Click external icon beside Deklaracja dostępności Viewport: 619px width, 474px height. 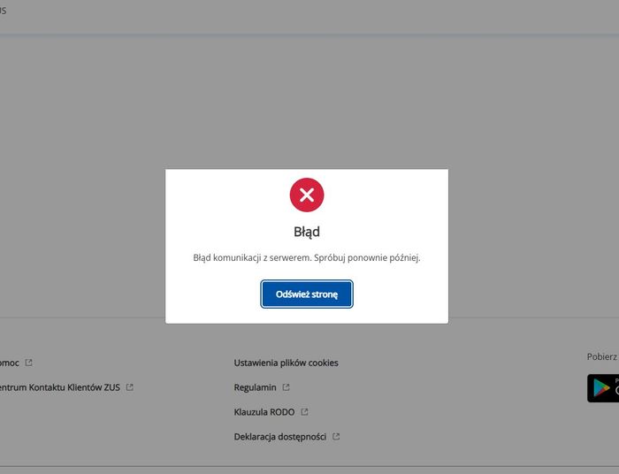335,437
